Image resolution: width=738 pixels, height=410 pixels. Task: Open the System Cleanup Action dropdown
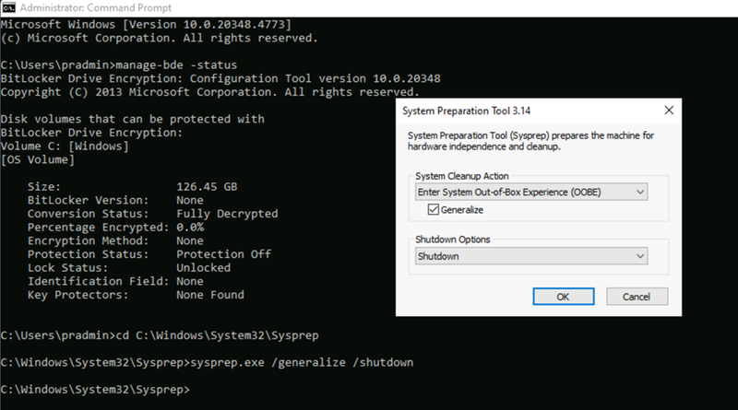(x=531, y=192)
